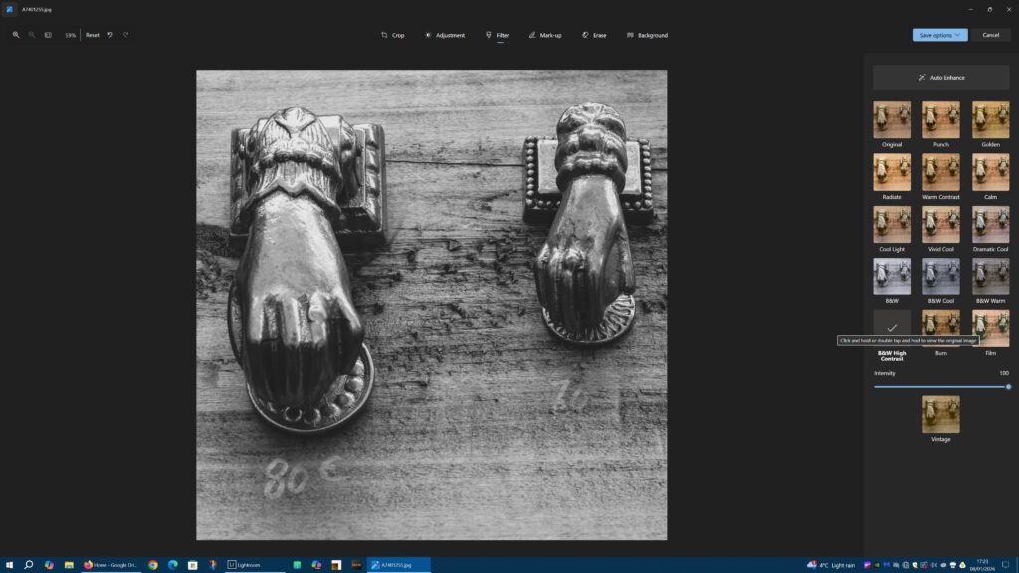The image size is (1019, 573).
Task: Select the Vintage filter thumbnail
Action: pyautogui.click(x=940, y=414)
